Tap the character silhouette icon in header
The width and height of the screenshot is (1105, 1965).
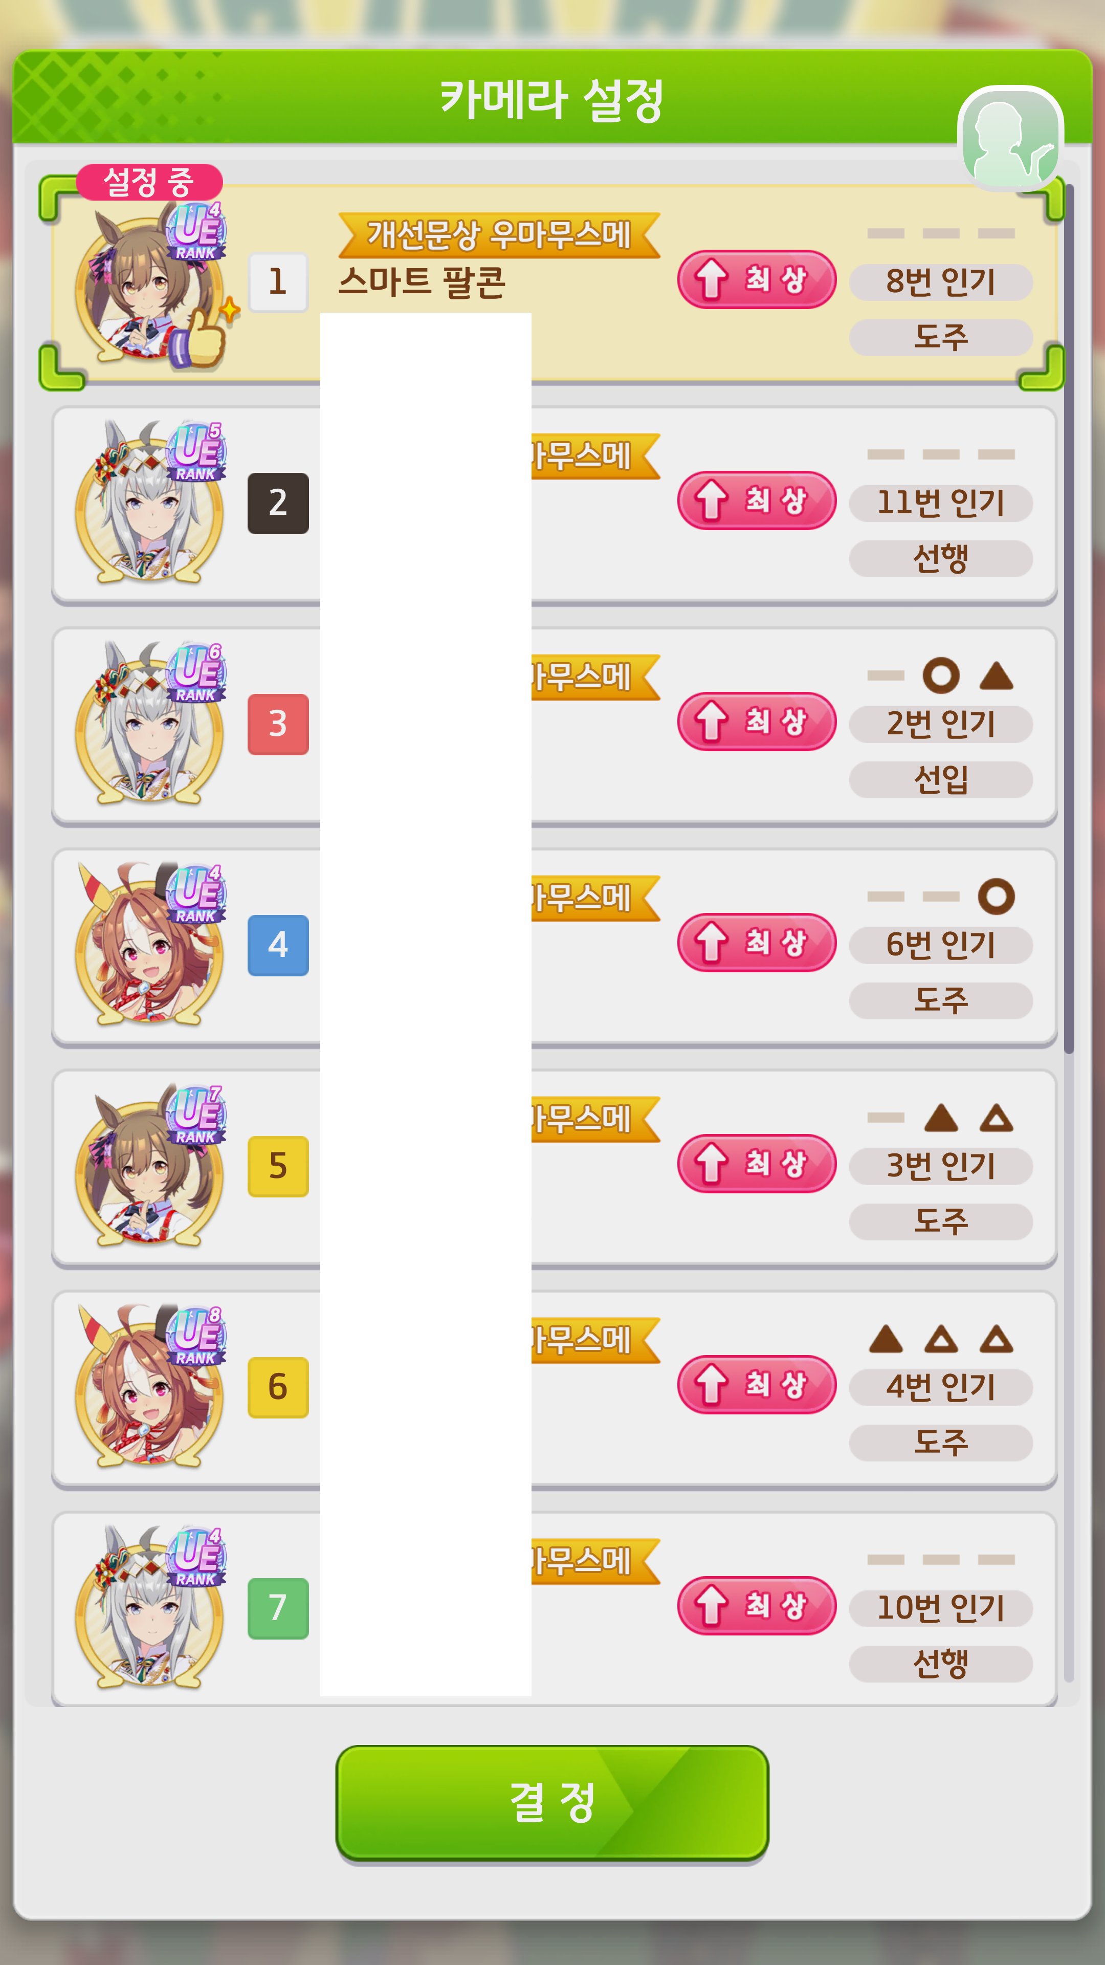point(1010,137)
